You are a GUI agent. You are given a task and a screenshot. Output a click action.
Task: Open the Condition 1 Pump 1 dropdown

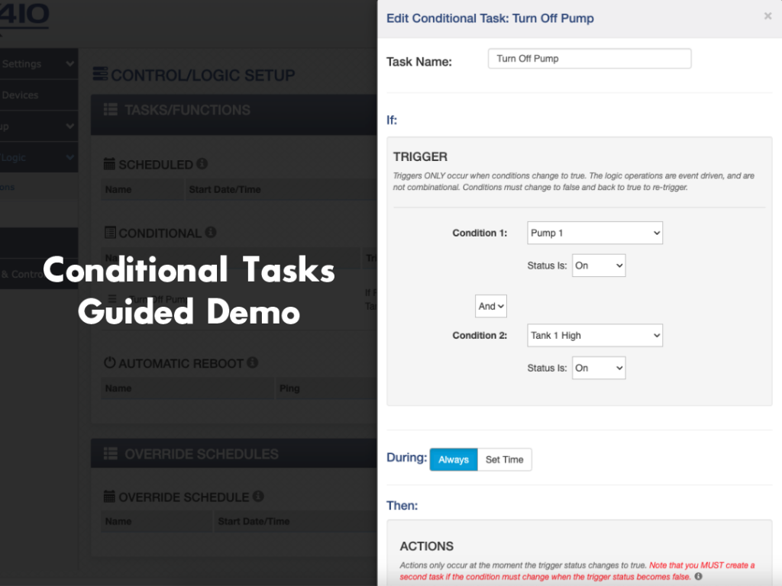(x=595, y=233)
